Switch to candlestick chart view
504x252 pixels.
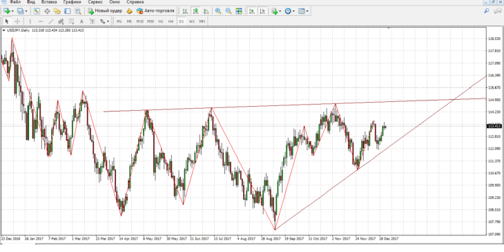tap(196, 11)
